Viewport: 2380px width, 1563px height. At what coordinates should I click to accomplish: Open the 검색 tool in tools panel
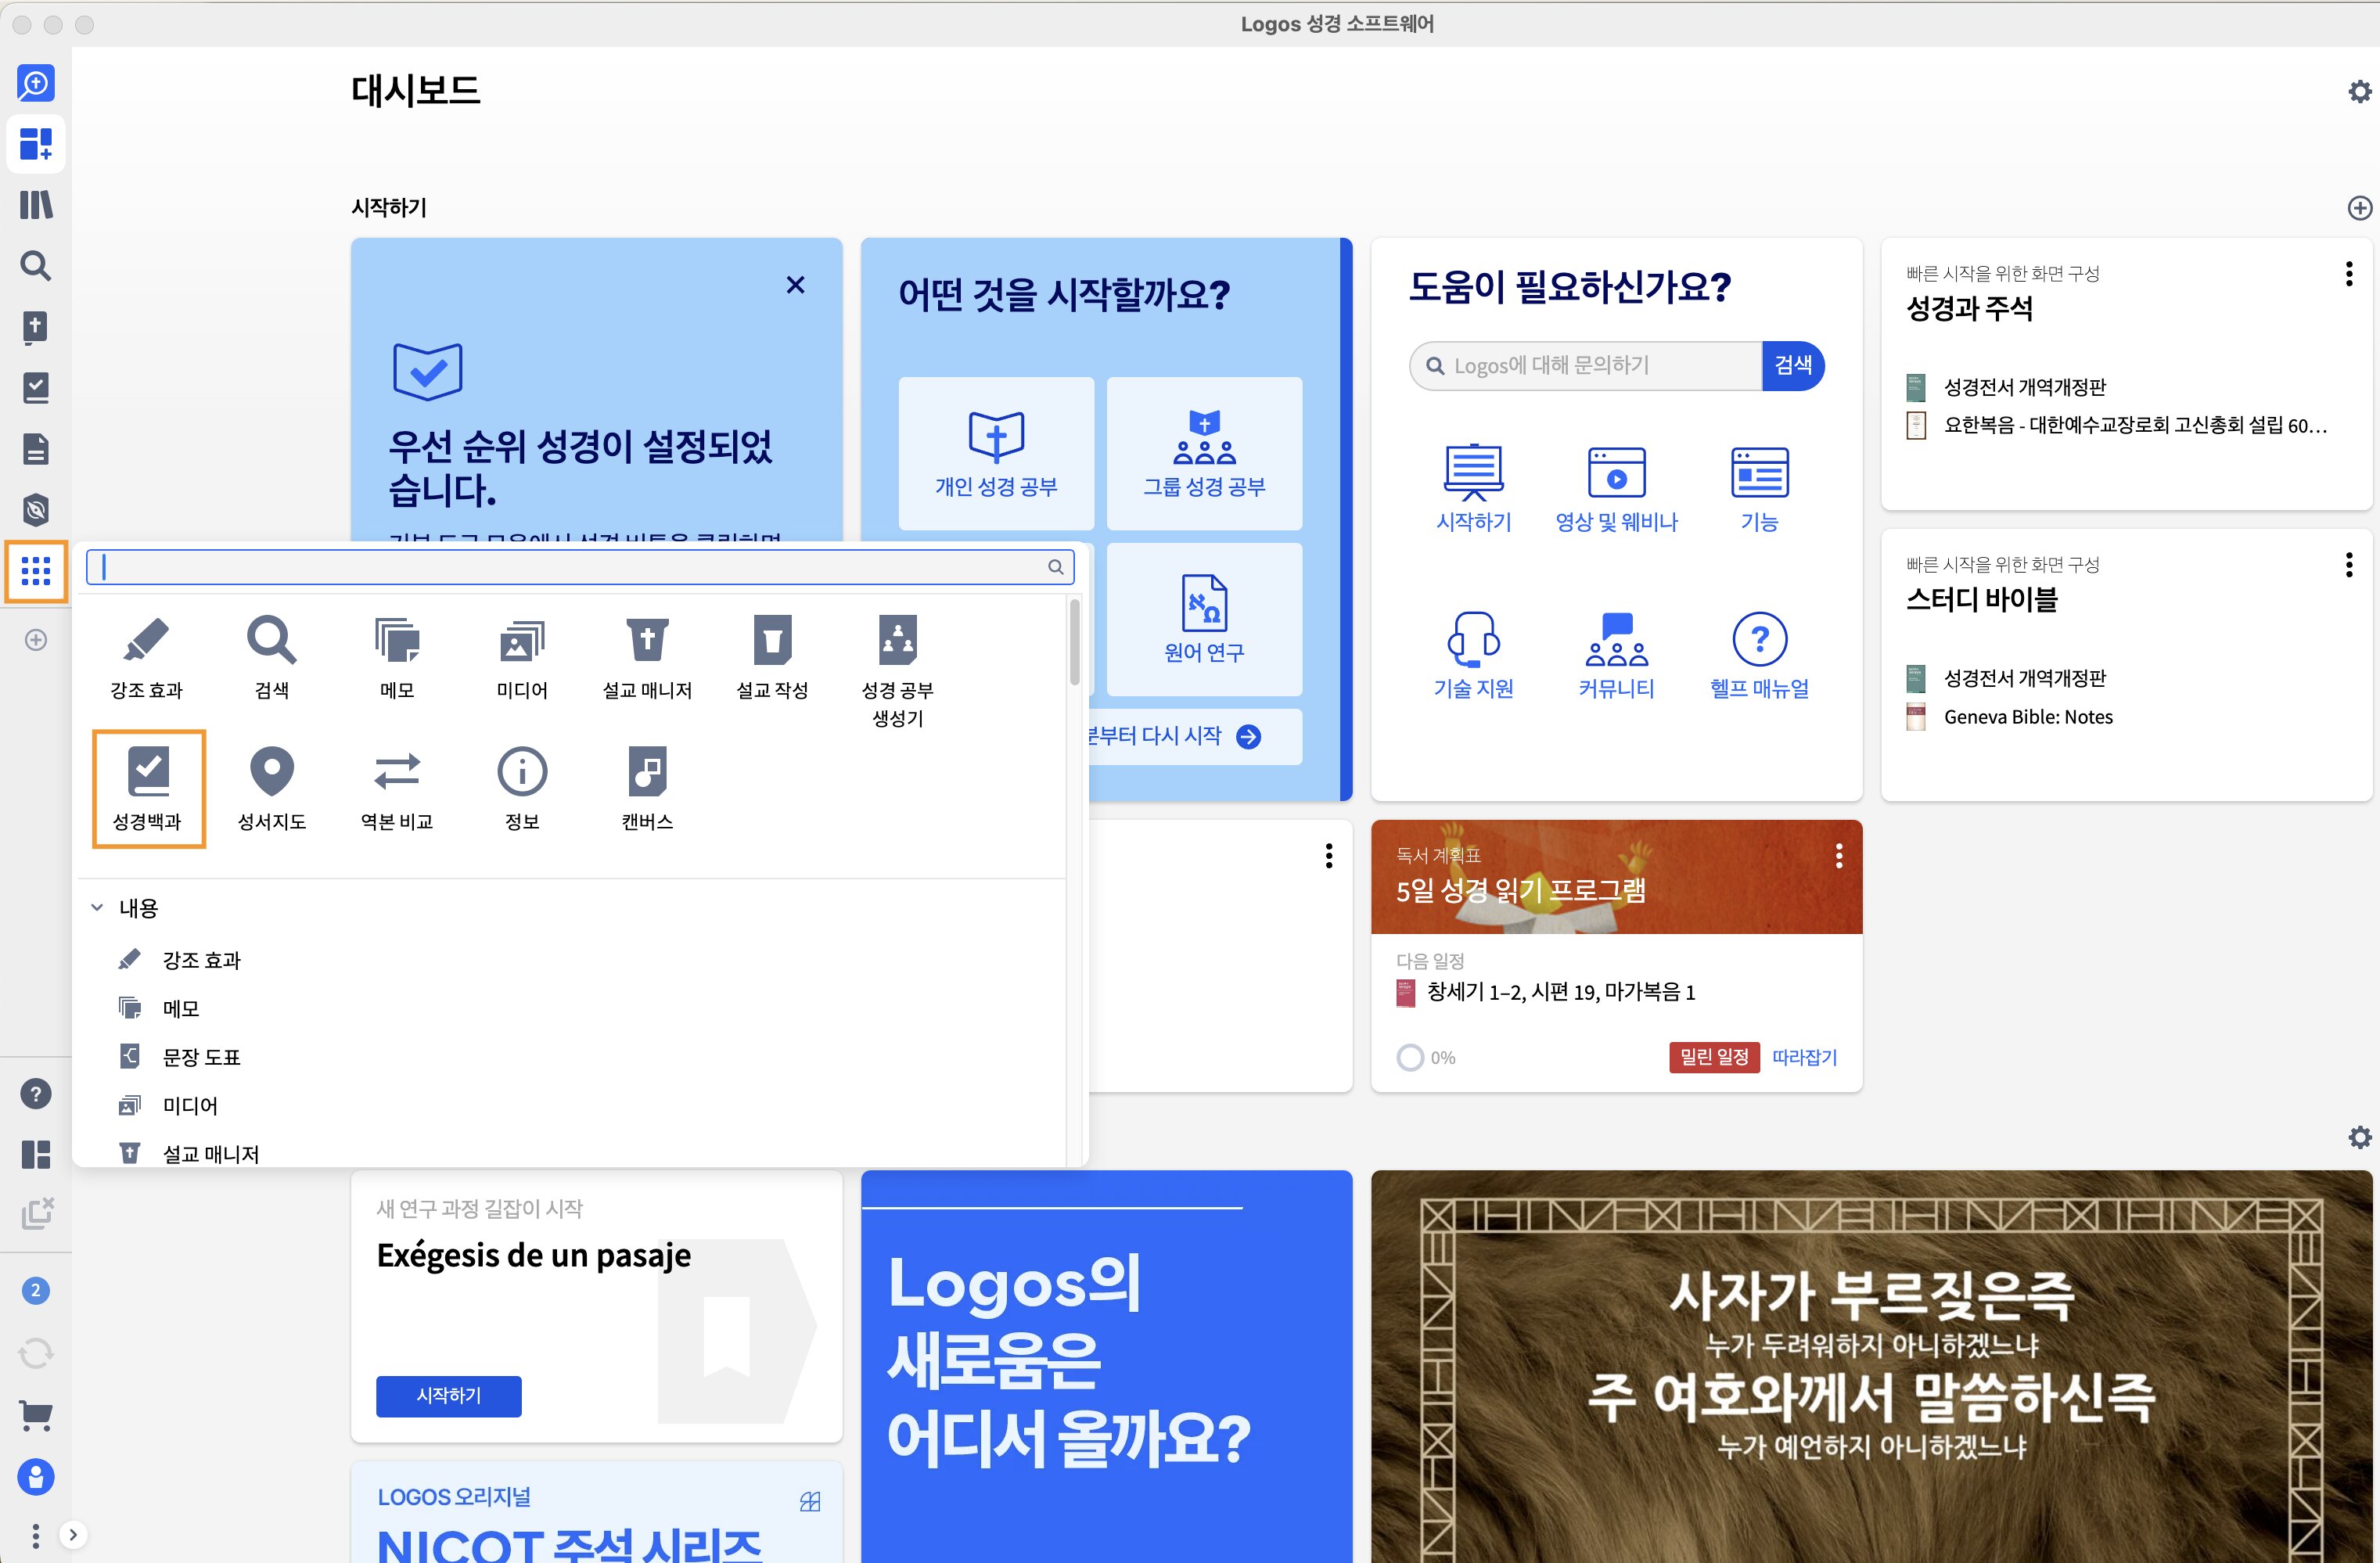pyautogui.click(x=272, y=658)
